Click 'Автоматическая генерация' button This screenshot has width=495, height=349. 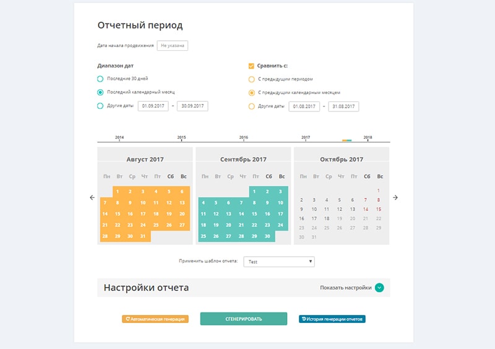point(155,319)
